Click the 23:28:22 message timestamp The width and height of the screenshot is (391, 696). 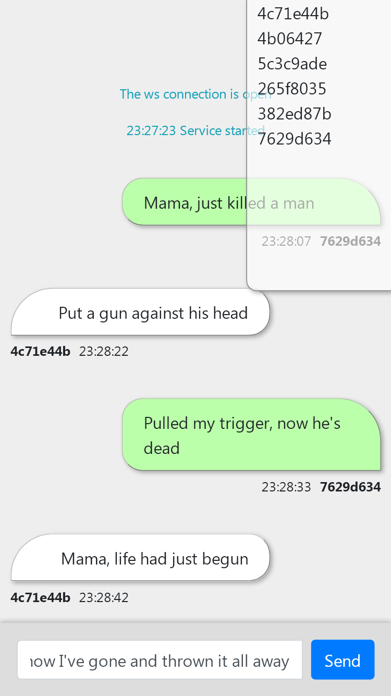click(x=104, y=351)
